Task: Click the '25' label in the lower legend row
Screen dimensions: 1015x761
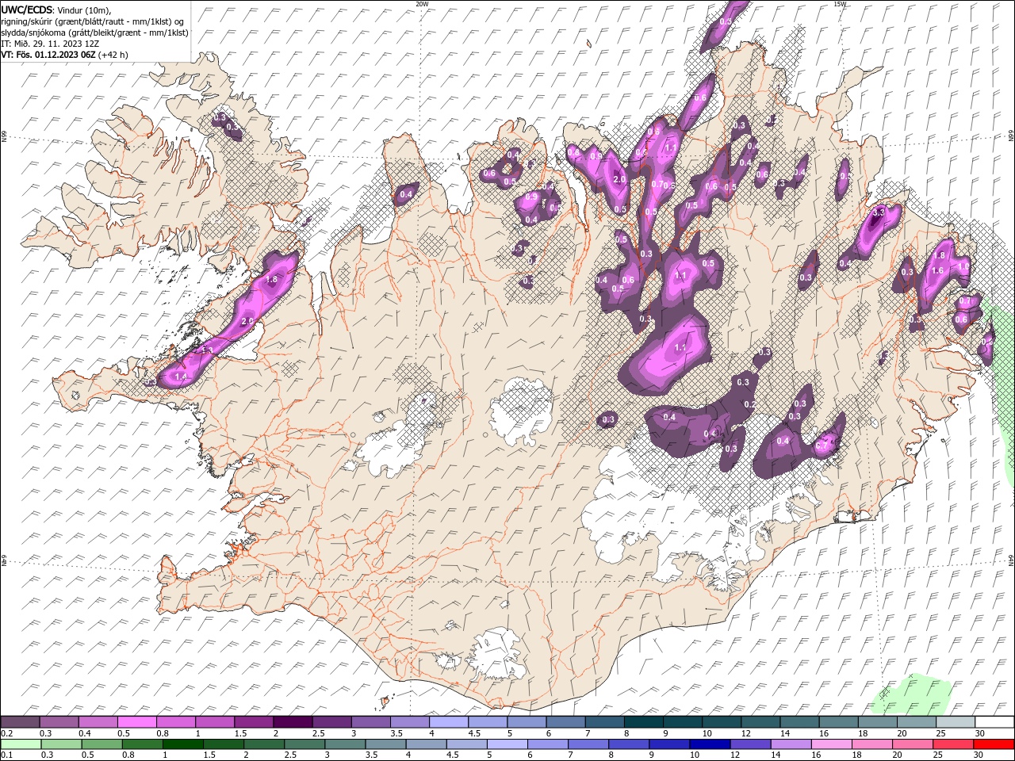Action: (940, 755)
